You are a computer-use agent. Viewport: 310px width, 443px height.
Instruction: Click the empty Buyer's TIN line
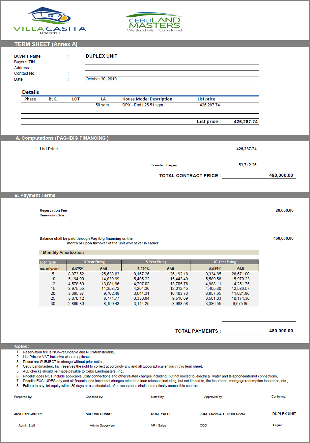coord(172,62)
